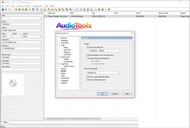This screenshot has width=190, height=128.
Task: Click the Tag - Filename convert icon
Action: 49,10
